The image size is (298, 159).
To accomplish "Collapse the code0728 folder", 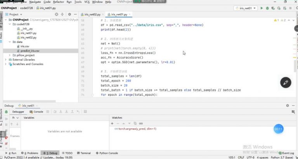I will click(x=10, y=24).
